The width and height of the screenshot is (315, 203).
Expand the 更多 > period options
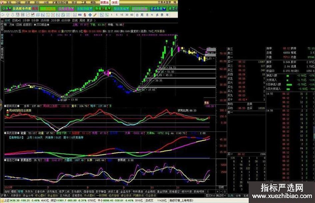click(x=91, y=20)
